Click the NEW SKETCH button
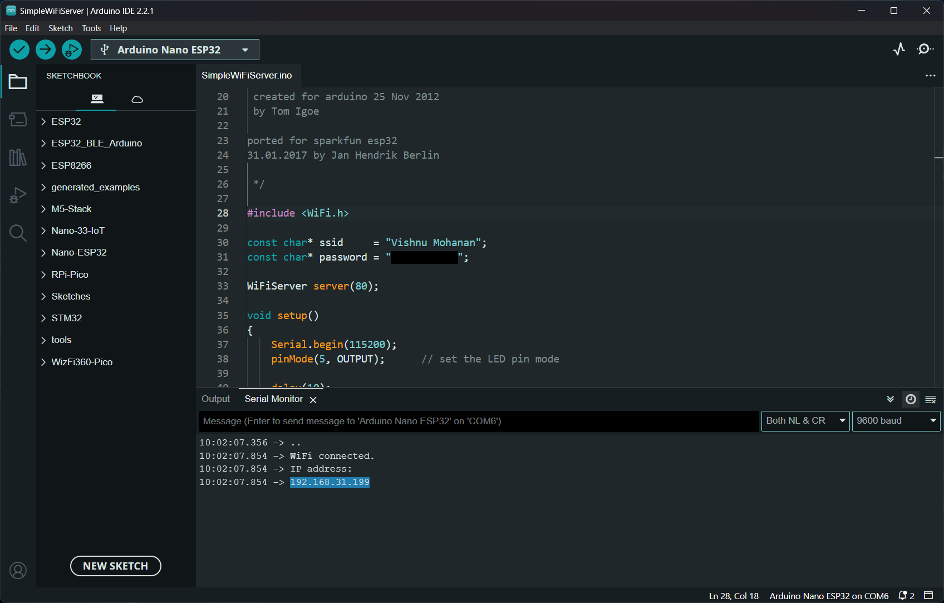 (116, 566)
